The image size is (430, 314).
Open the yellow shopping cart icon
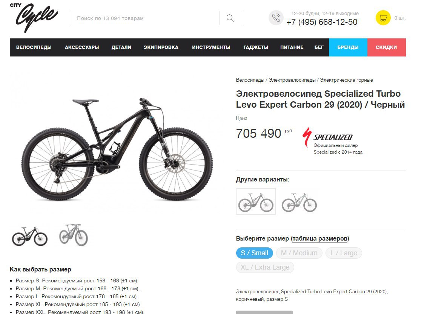point(383,18)
